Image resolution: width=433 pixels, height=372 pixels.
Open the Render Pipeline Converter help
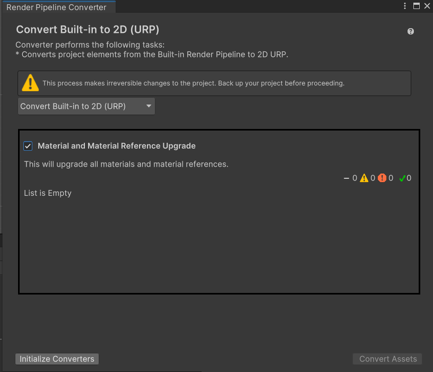410,31
